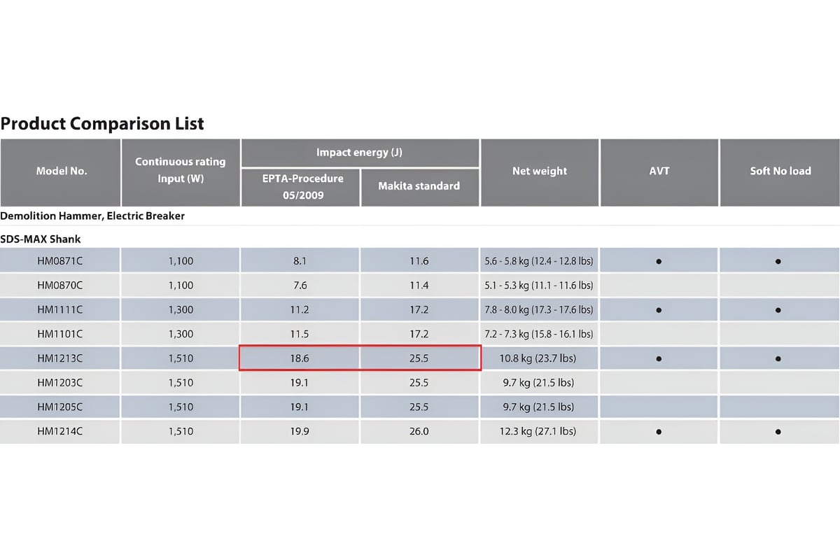Click the 1,510 input value for HM1205C
The image size is (840, 560).
(x=181, y=407)
